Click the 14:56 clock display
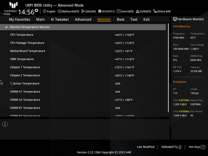208x156 pixels. (x=26, y=12)
